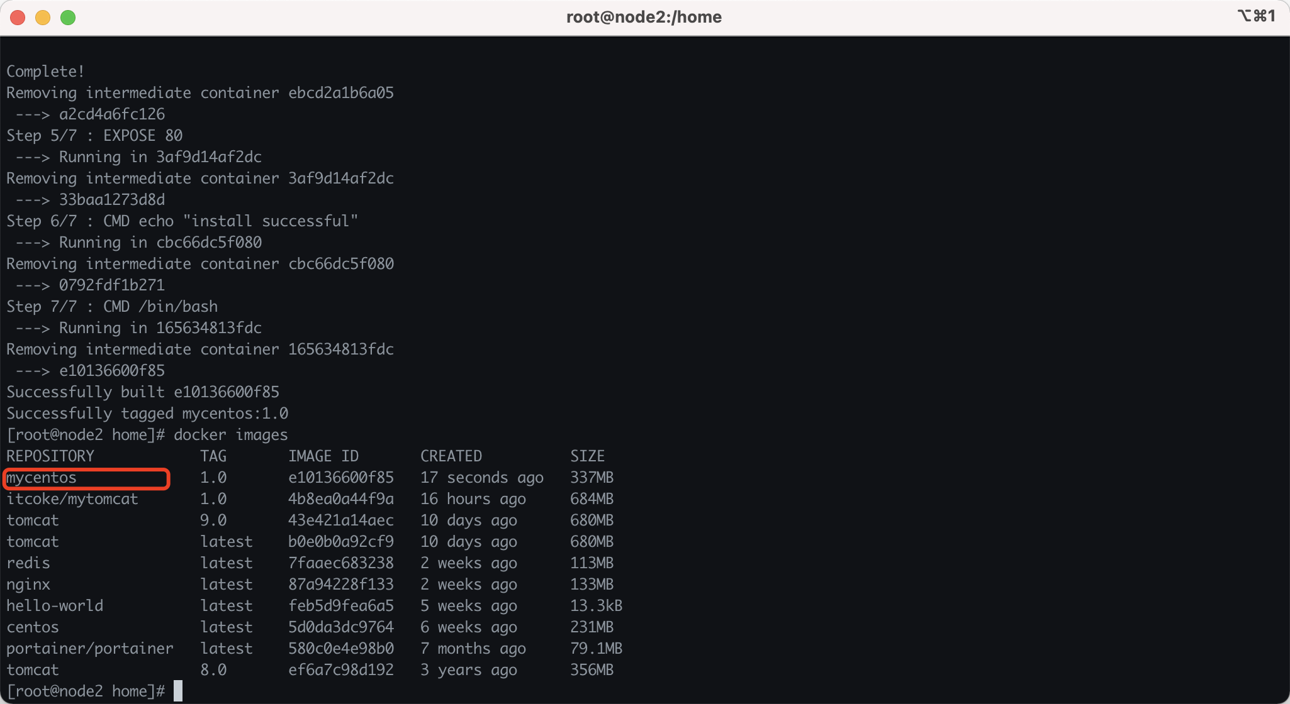Viewport: 1290px width, 704px height.
Task: Click the terminal cursor at the prompt
Action: tap(178, 691)
